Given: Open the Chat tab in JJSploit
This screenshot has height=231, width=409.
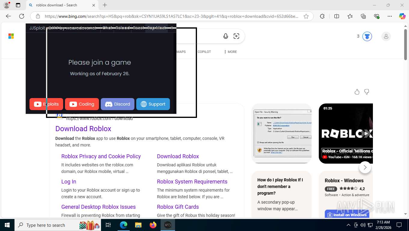Looking at the screenshot, I should [x=107, y=28].
